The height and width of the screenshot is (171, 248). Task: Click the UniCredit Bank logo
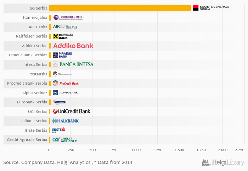71,112
